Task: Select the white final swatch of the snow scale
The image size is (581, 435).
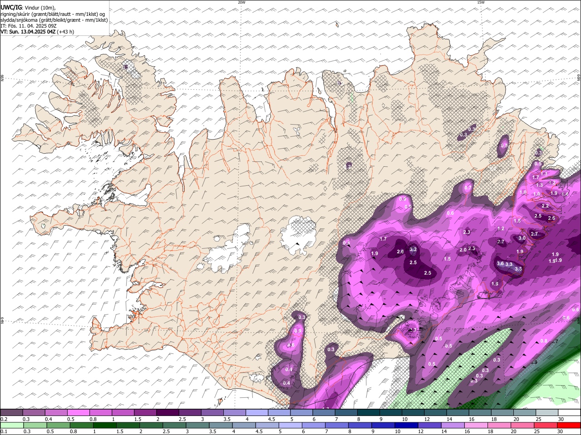Action: (570, 412)
